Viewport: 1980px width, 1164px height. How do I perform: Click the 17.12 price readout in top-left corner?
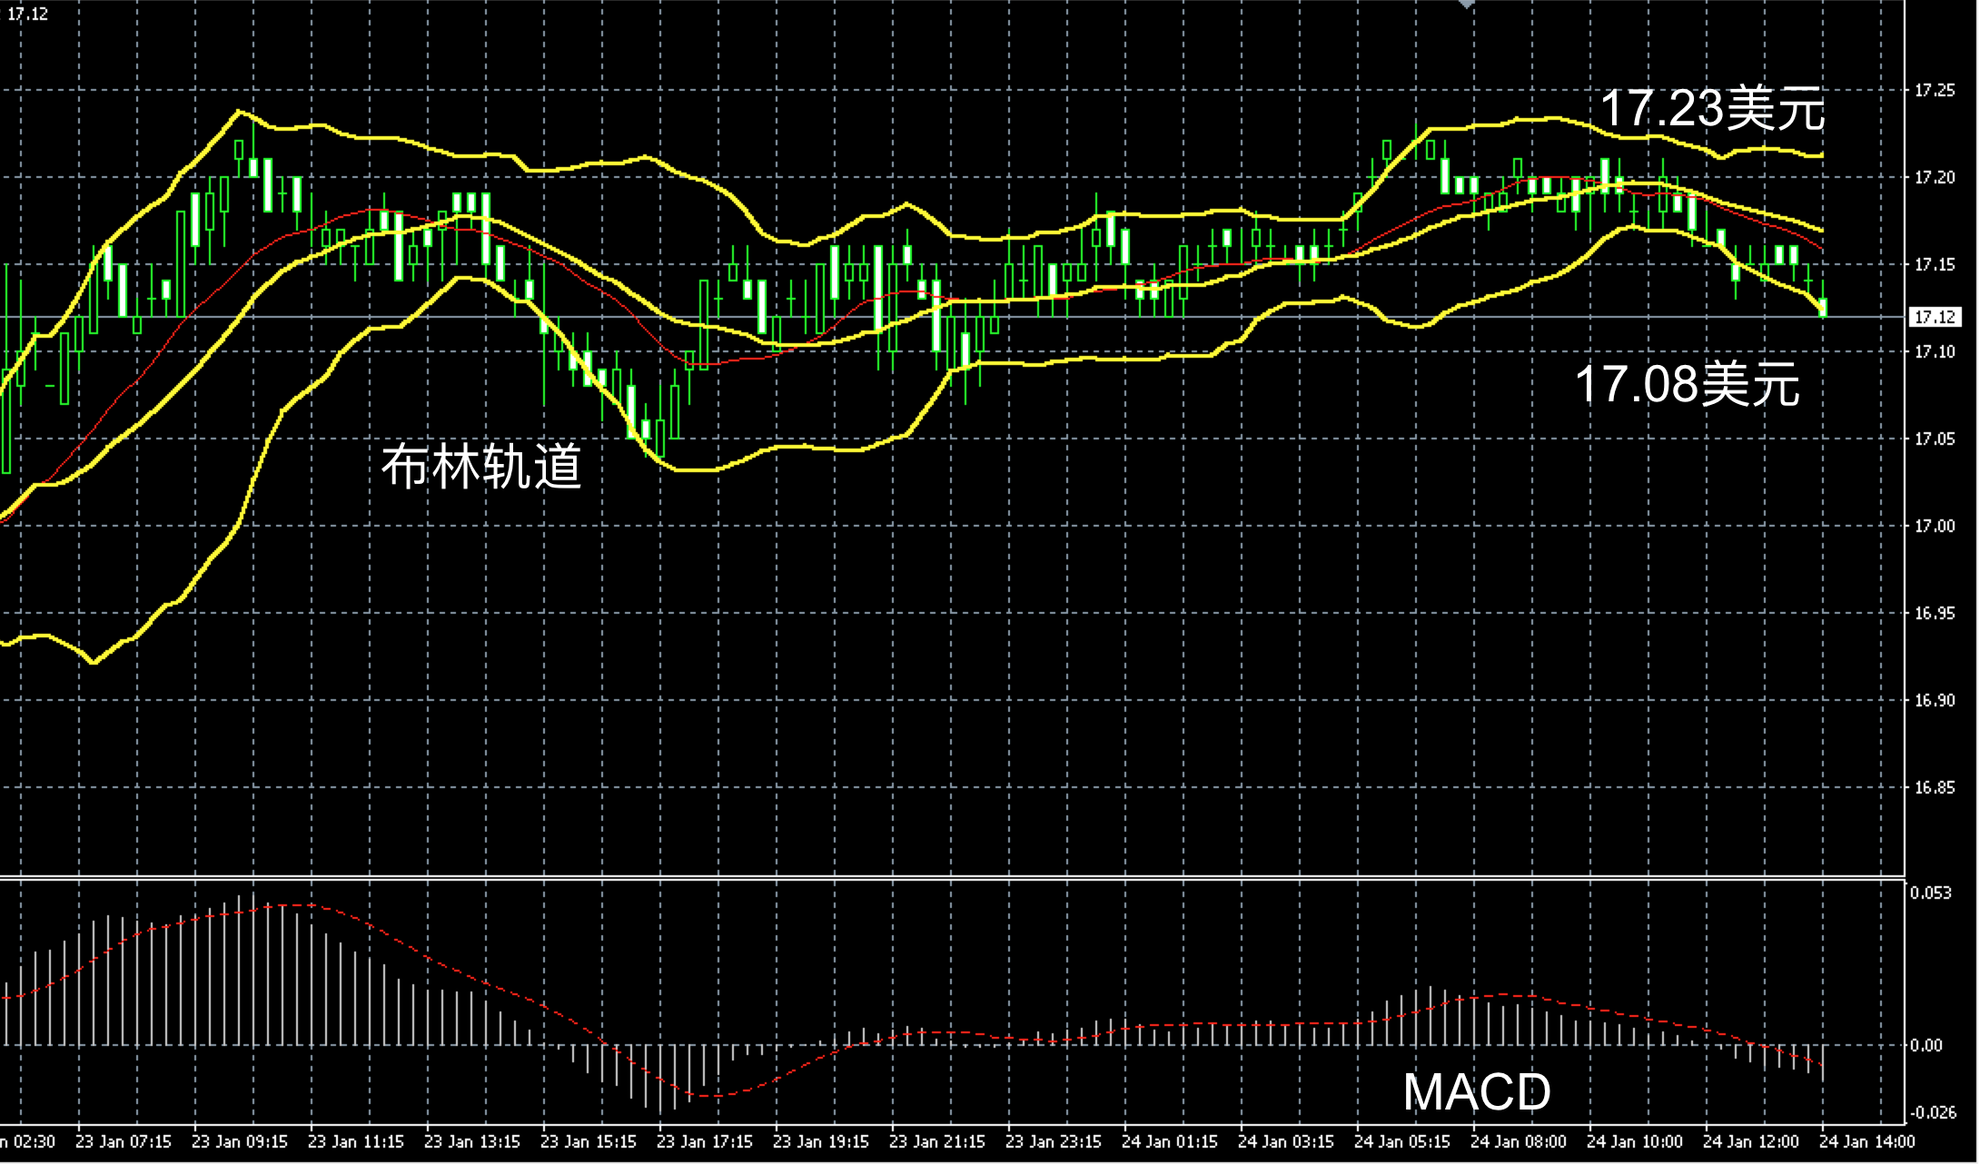click(27, 14)
